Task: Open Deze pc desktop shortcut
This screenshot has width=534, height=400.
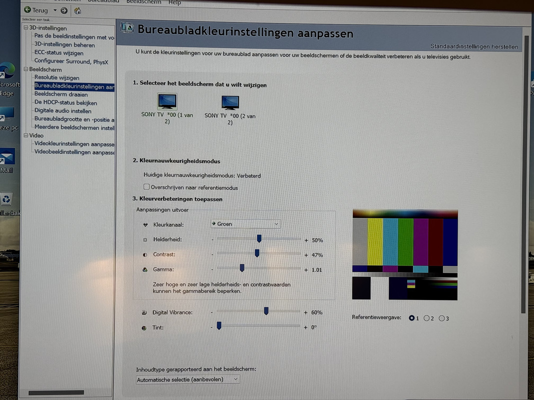Action: (8, 119)
